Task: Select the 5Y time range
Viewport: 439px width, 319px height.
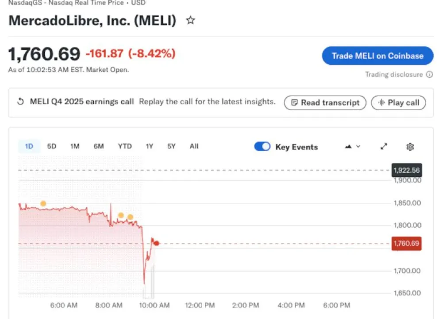Action: tap(171, 146)
